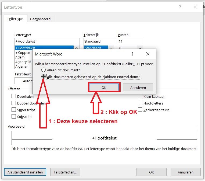Click OK at the bottom of Lettertype dialog
Image resolution: width=205 pixels, height=181 pixels.
(x=151, y=172)
